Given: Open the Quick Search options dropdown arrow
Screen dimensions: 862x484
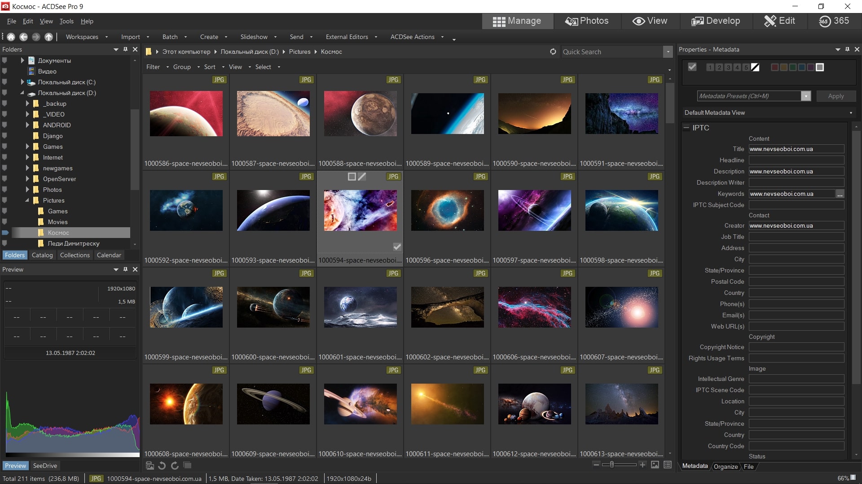Looking at the screenshot, I should coord(668,52).
